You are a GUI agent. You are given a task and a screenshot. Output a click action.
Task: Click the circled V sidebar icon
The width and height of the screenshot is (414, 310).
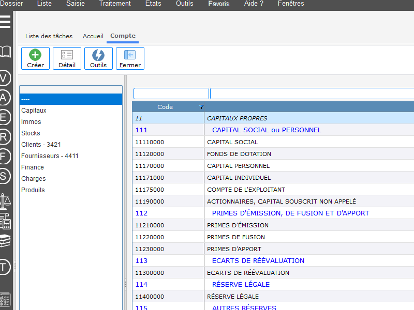[4, 78]
